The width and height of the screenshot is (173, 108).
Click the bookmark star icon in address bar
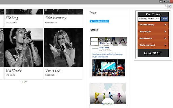[x=165, y=6]
